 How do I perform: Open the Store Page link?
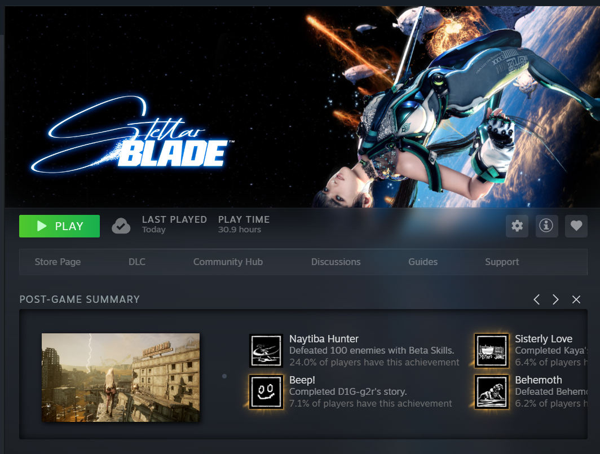click(58, 262)
